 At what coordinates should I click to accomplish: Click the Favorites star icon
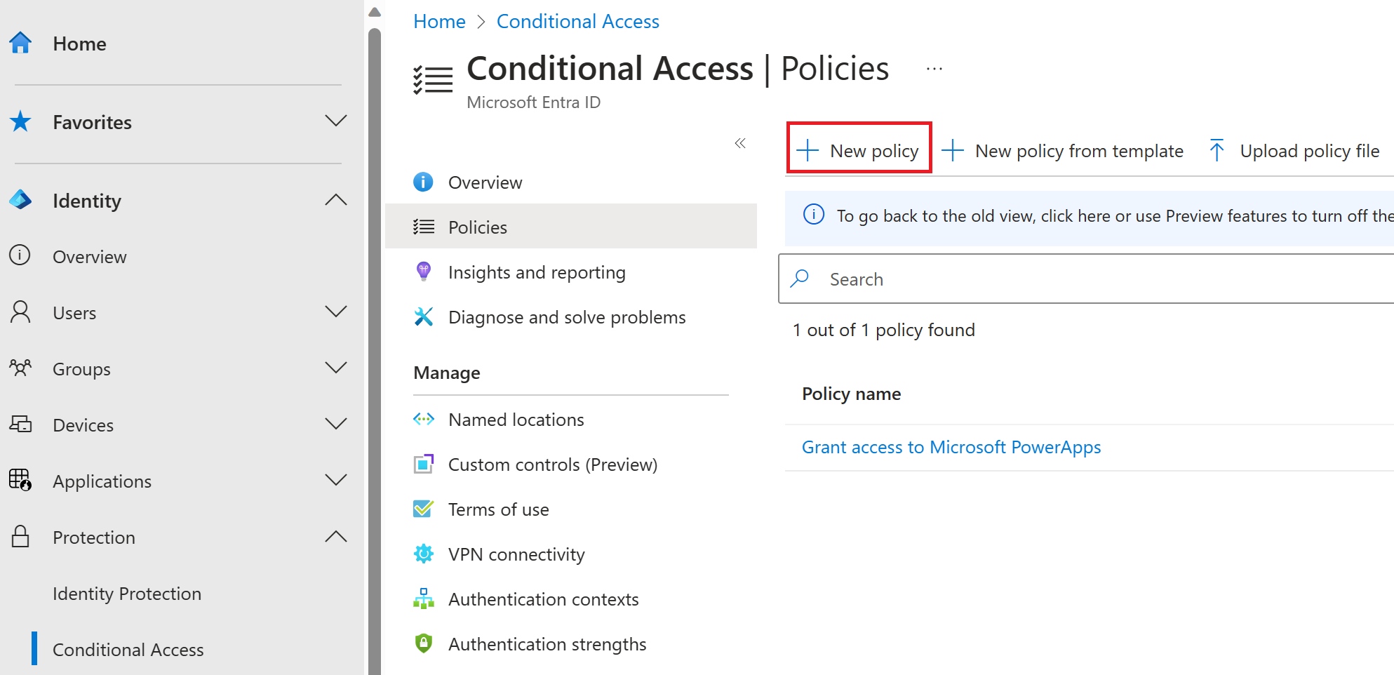click(x=21, y=121)
